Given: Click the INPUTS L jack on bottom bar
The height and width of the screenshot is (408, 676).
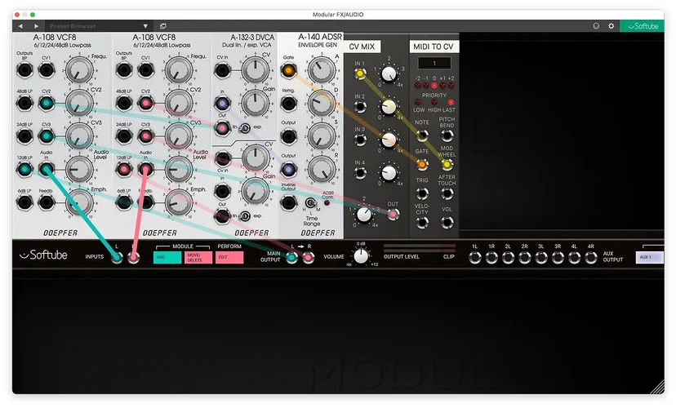Looking at the screenshot, I should tap(117, 258).
